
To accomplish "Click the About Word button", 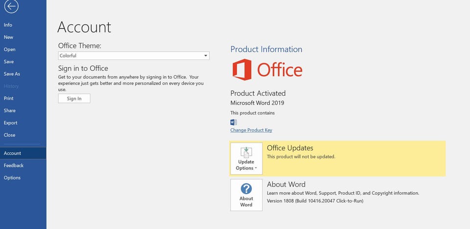I will pyautogui.click(x=246, y=195).
